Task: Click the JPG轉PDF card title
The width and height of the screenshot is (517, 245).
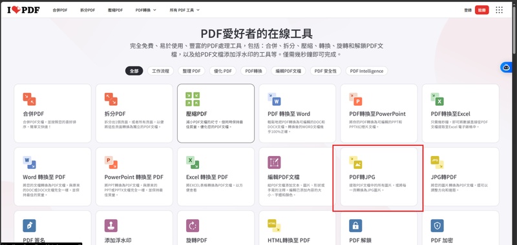Action: tap(444, 177)
